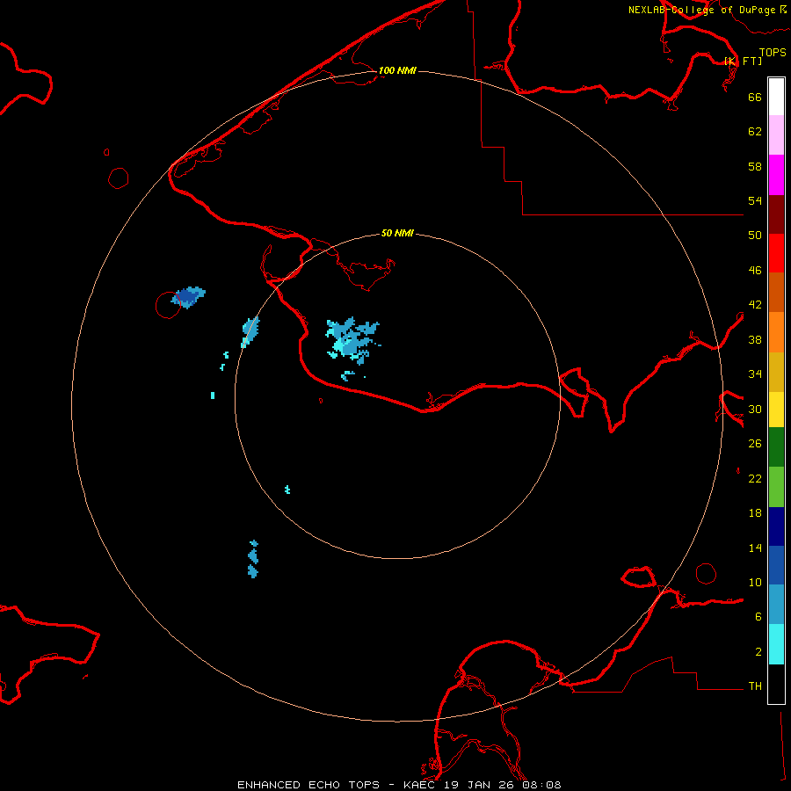Click the bright red 50 legend swatch
This screenshot has width=791, height=791.
[x=776, y=253]
